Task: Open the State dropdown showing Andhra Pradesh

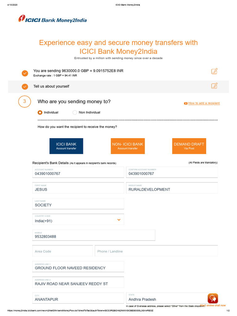Action: (x=172, y=298)
